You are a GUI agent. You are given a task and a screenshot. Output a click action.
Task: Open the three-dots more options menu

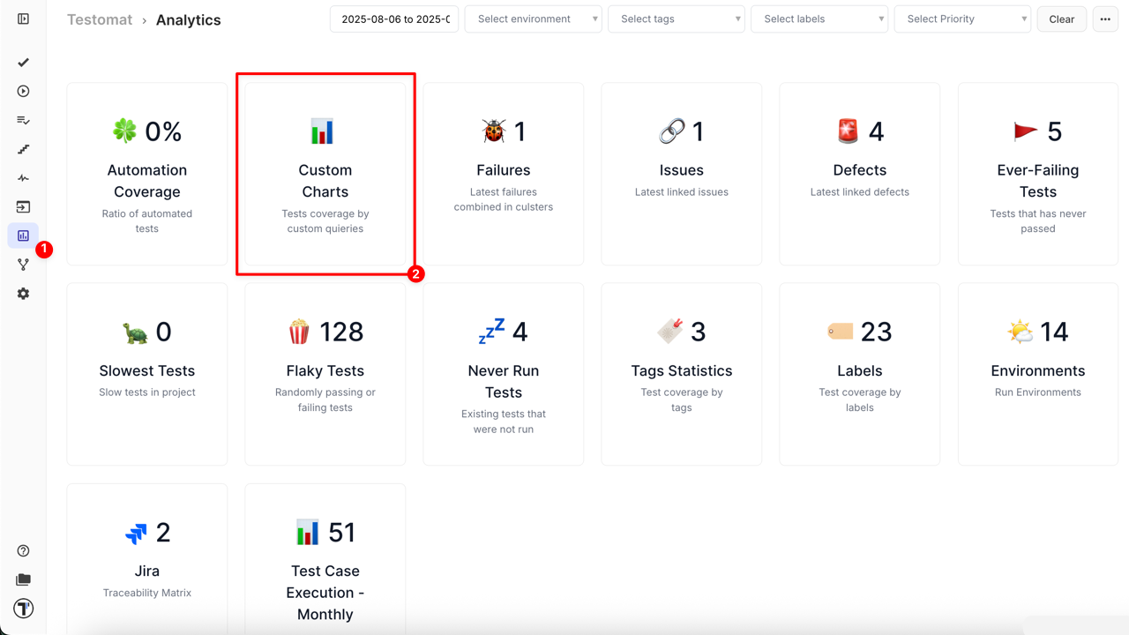pyautogui.click(x=1105, y=19)
